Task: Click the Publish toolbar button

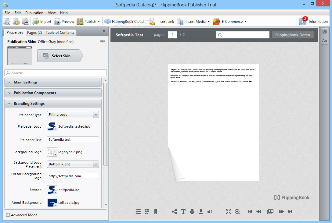Action: pyautogui.click(x=86, y=21)
